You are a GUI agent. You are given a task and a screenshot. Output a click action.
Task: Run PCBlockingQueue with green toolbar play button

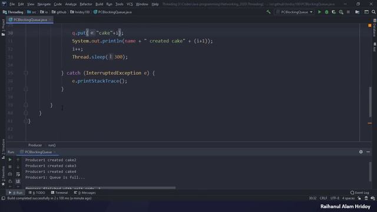[319, 12]
